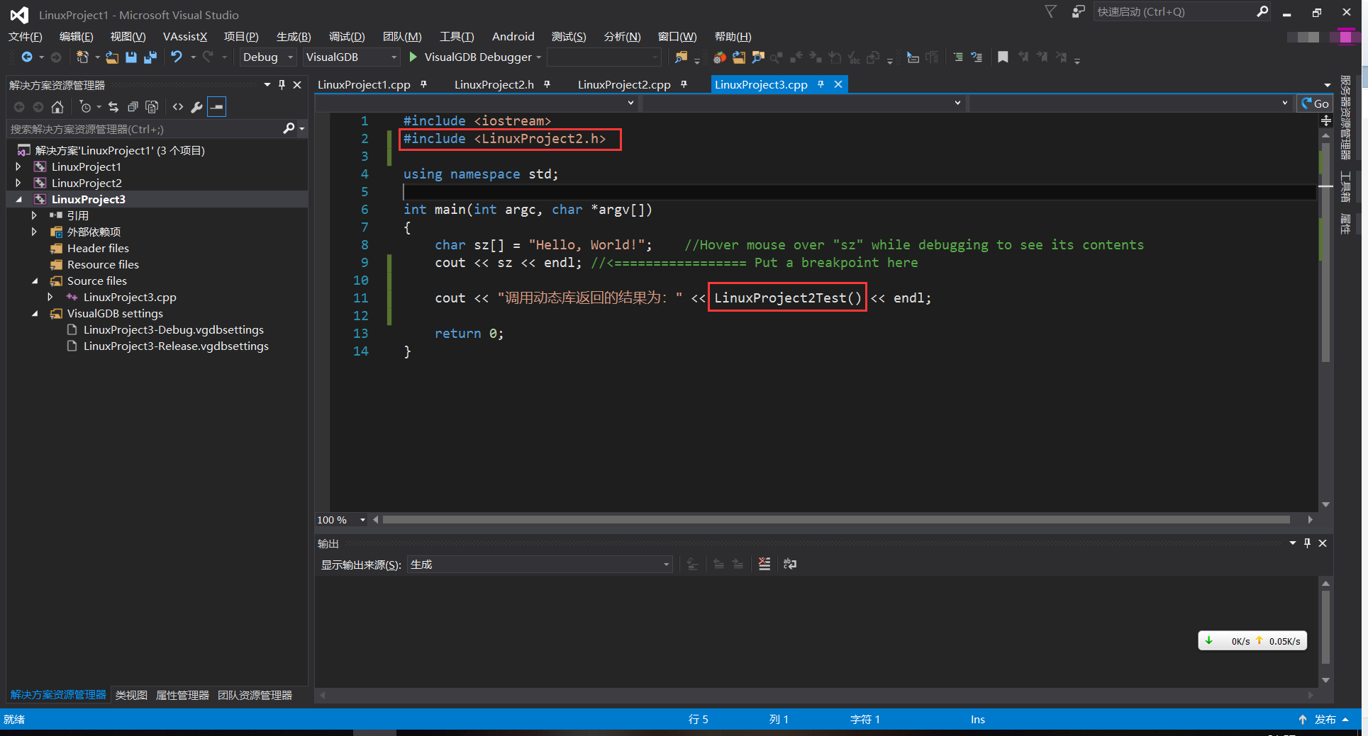Click the Ins insert mode indicator in status bar
Viewport: 1368px width, 736px height.
click(978, 719)
